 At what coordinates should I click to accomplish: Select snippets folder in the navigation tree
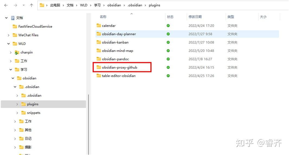click(34, 113)
